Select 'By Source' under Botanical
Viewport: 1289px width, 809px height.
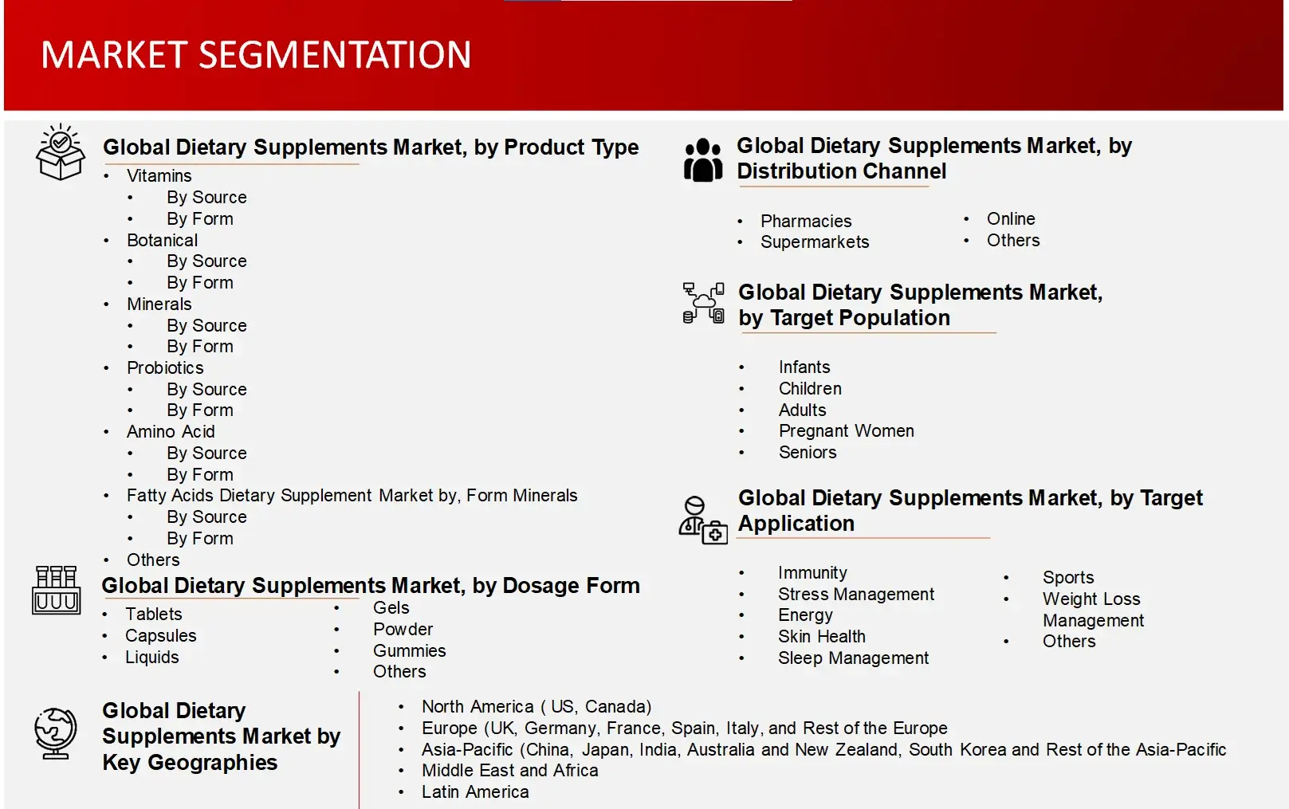[207, 261]
